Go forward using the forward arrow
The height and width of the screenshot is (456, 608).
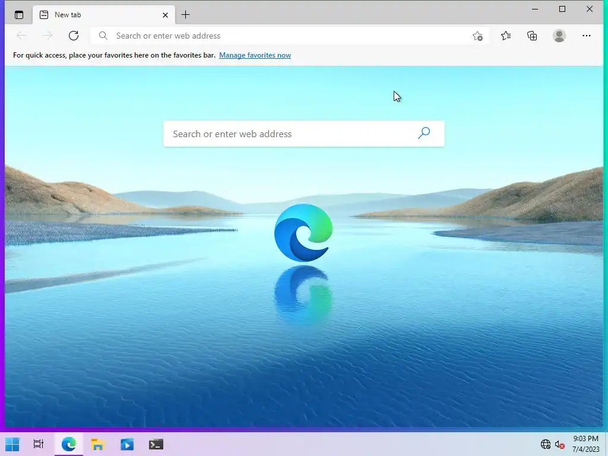47,36
